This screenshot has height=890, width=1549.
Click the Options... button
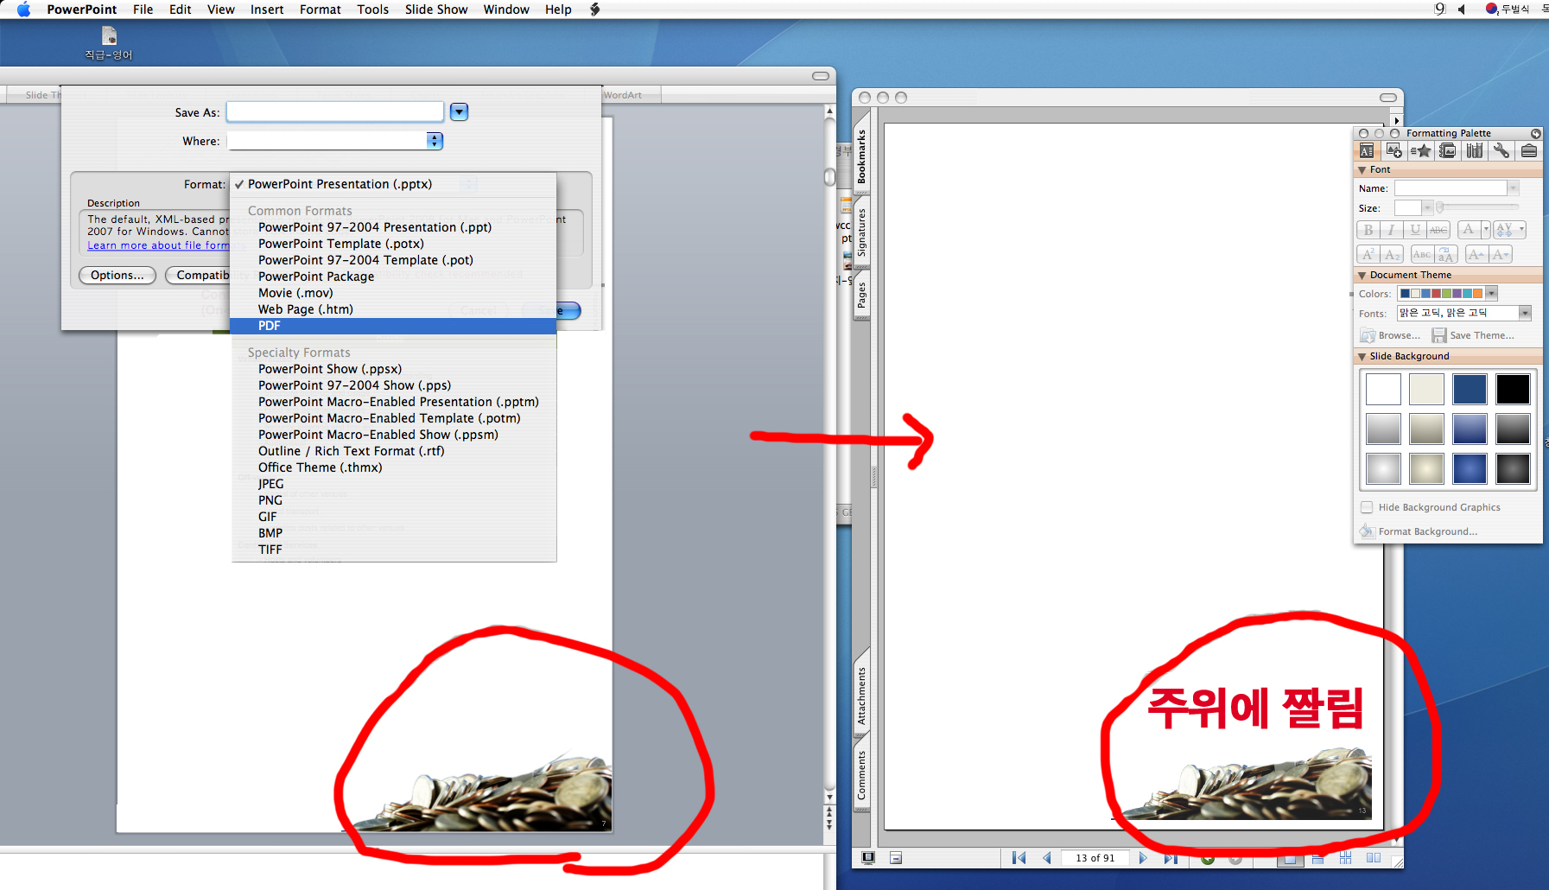coord(117,275)
